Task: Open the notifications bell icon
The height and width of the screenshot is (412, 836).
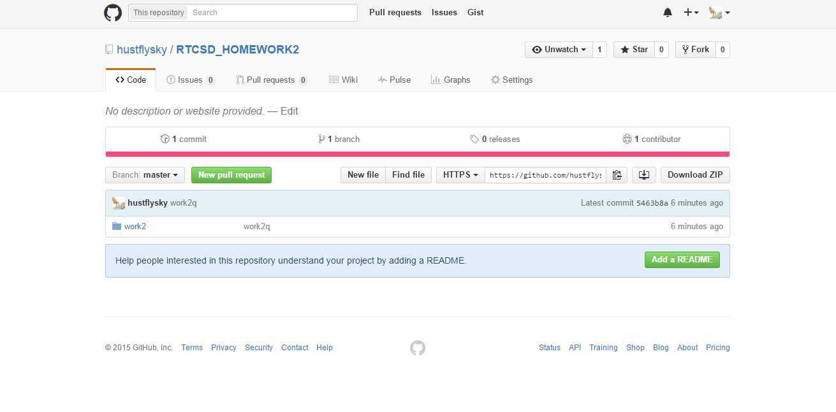Action: [668, 13]
